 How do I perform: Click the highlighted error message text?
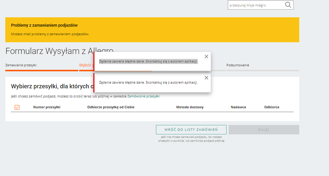(x=148, y=61)
